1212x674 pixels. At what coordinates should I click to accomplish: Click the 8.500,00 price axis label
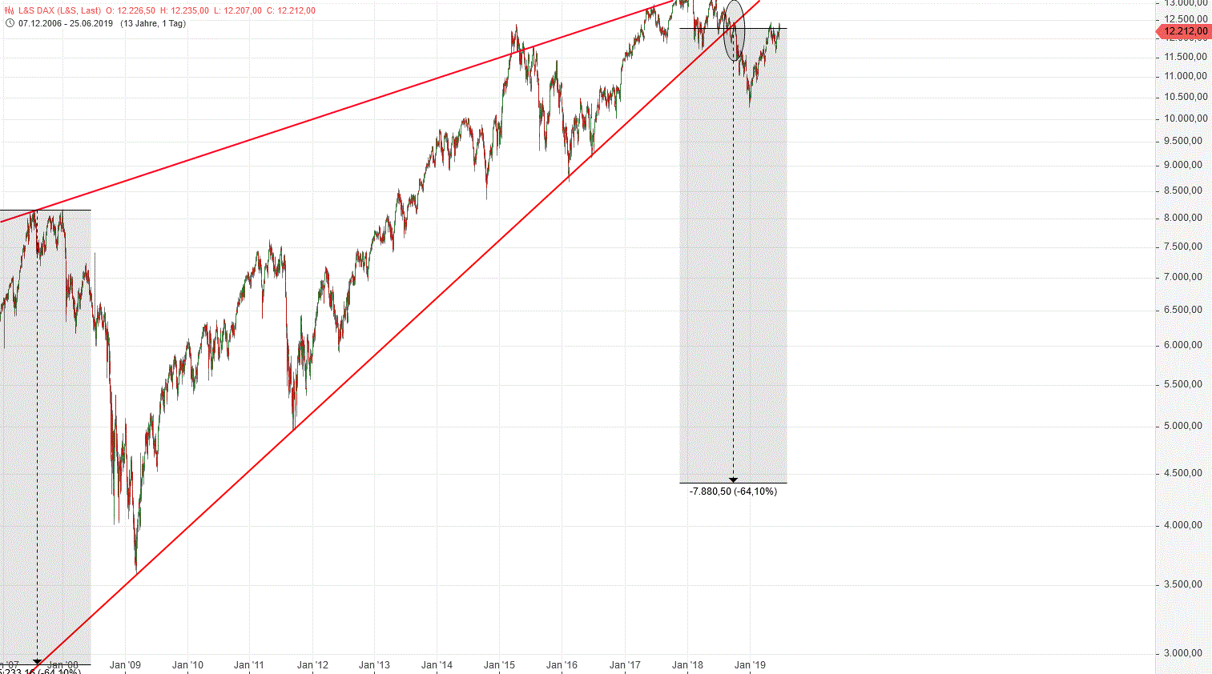tap(1183, 191)
